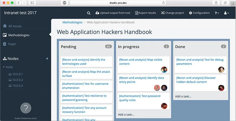Click the ABP extension icon
Viewport: 236px width, 121px height.
[x=65, y=3]
